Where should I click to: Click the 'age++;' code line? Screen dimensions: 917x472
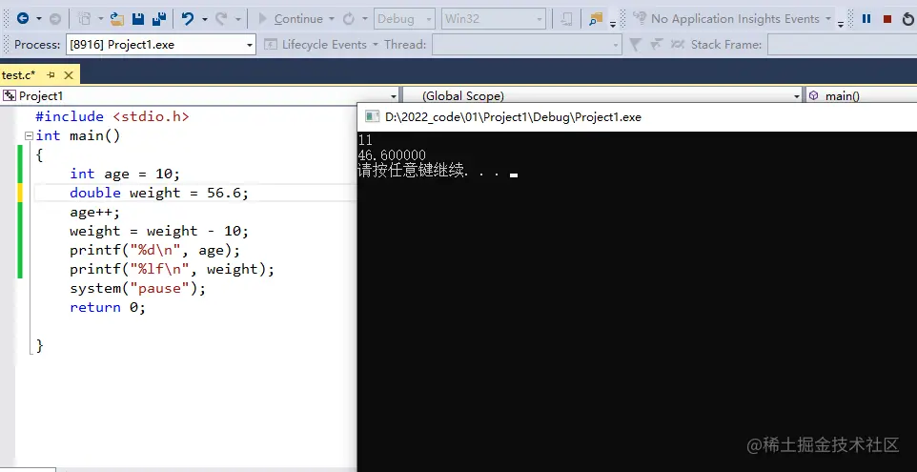tap(94, 212)
